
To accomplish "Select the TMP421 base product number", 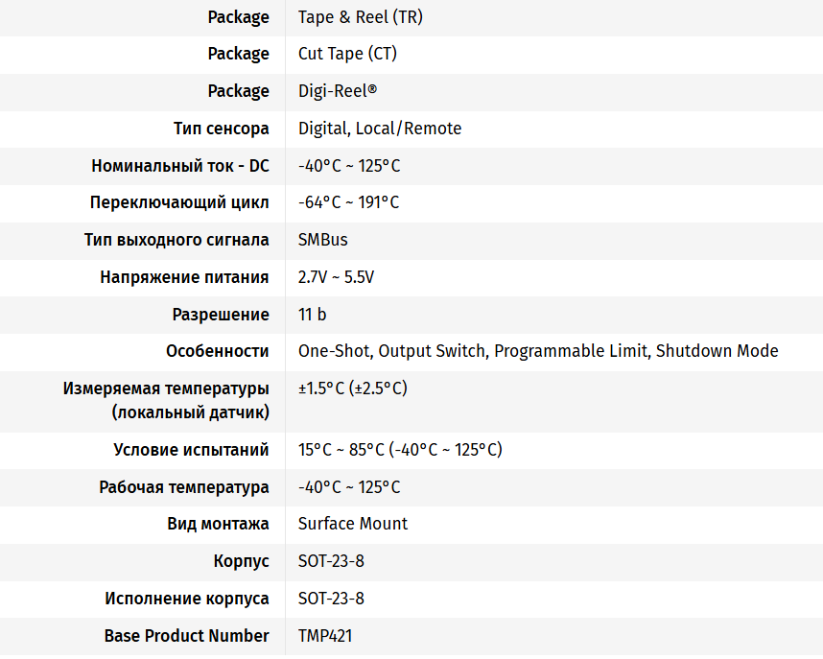I will [325, 636].
